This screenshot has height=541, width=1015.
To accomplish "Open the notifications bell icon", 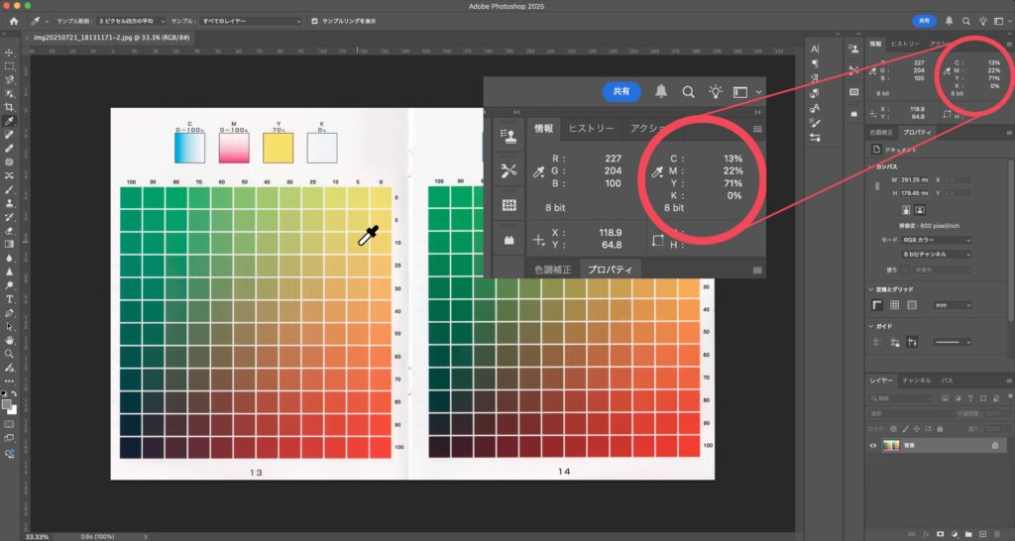I will (950, 21).
